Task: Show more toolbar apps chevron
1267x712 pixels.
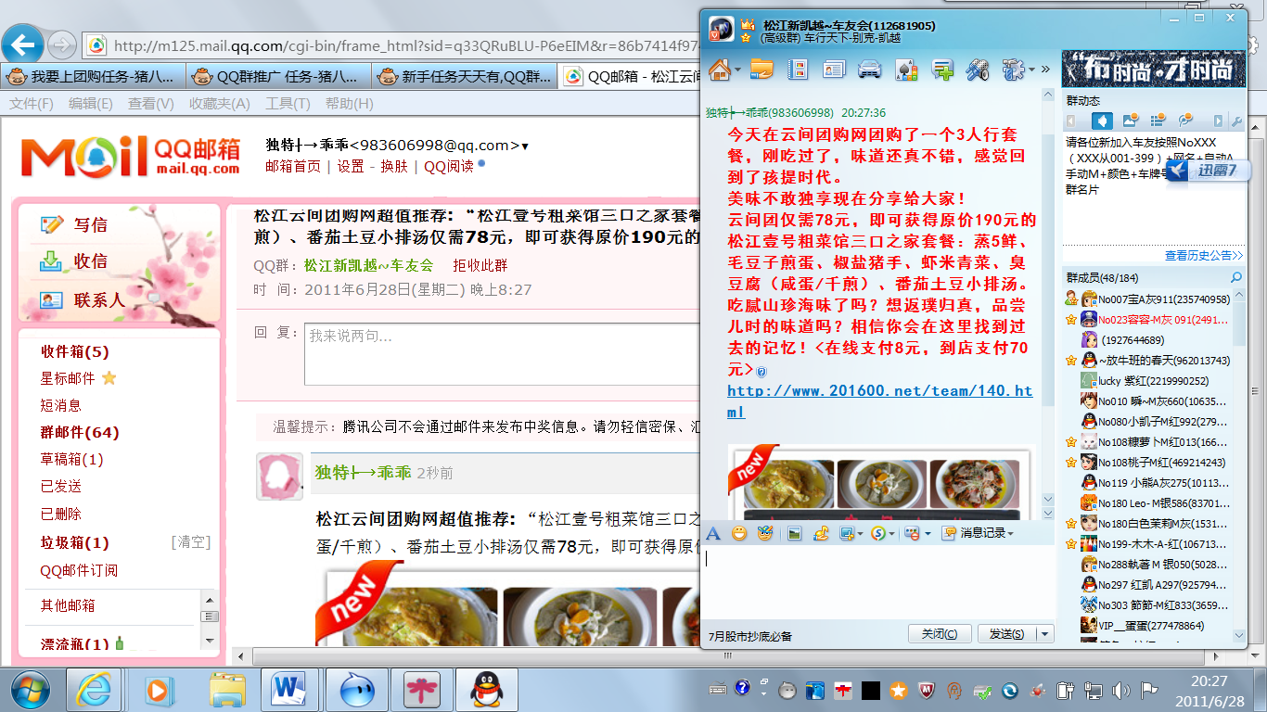Action: (x=1046, y=70)
